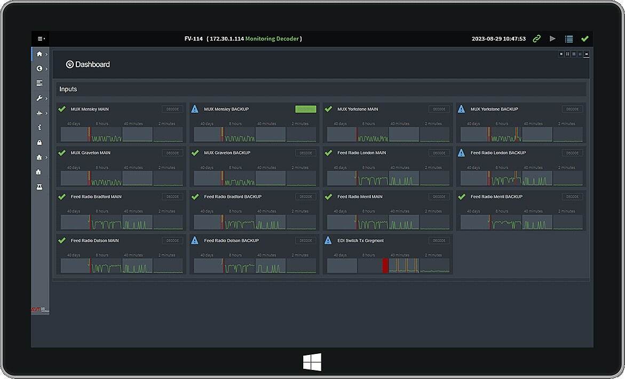Select the Inputs section header
Image resolution: width=625 pixels, height=379 pixels.
point(68,89)
